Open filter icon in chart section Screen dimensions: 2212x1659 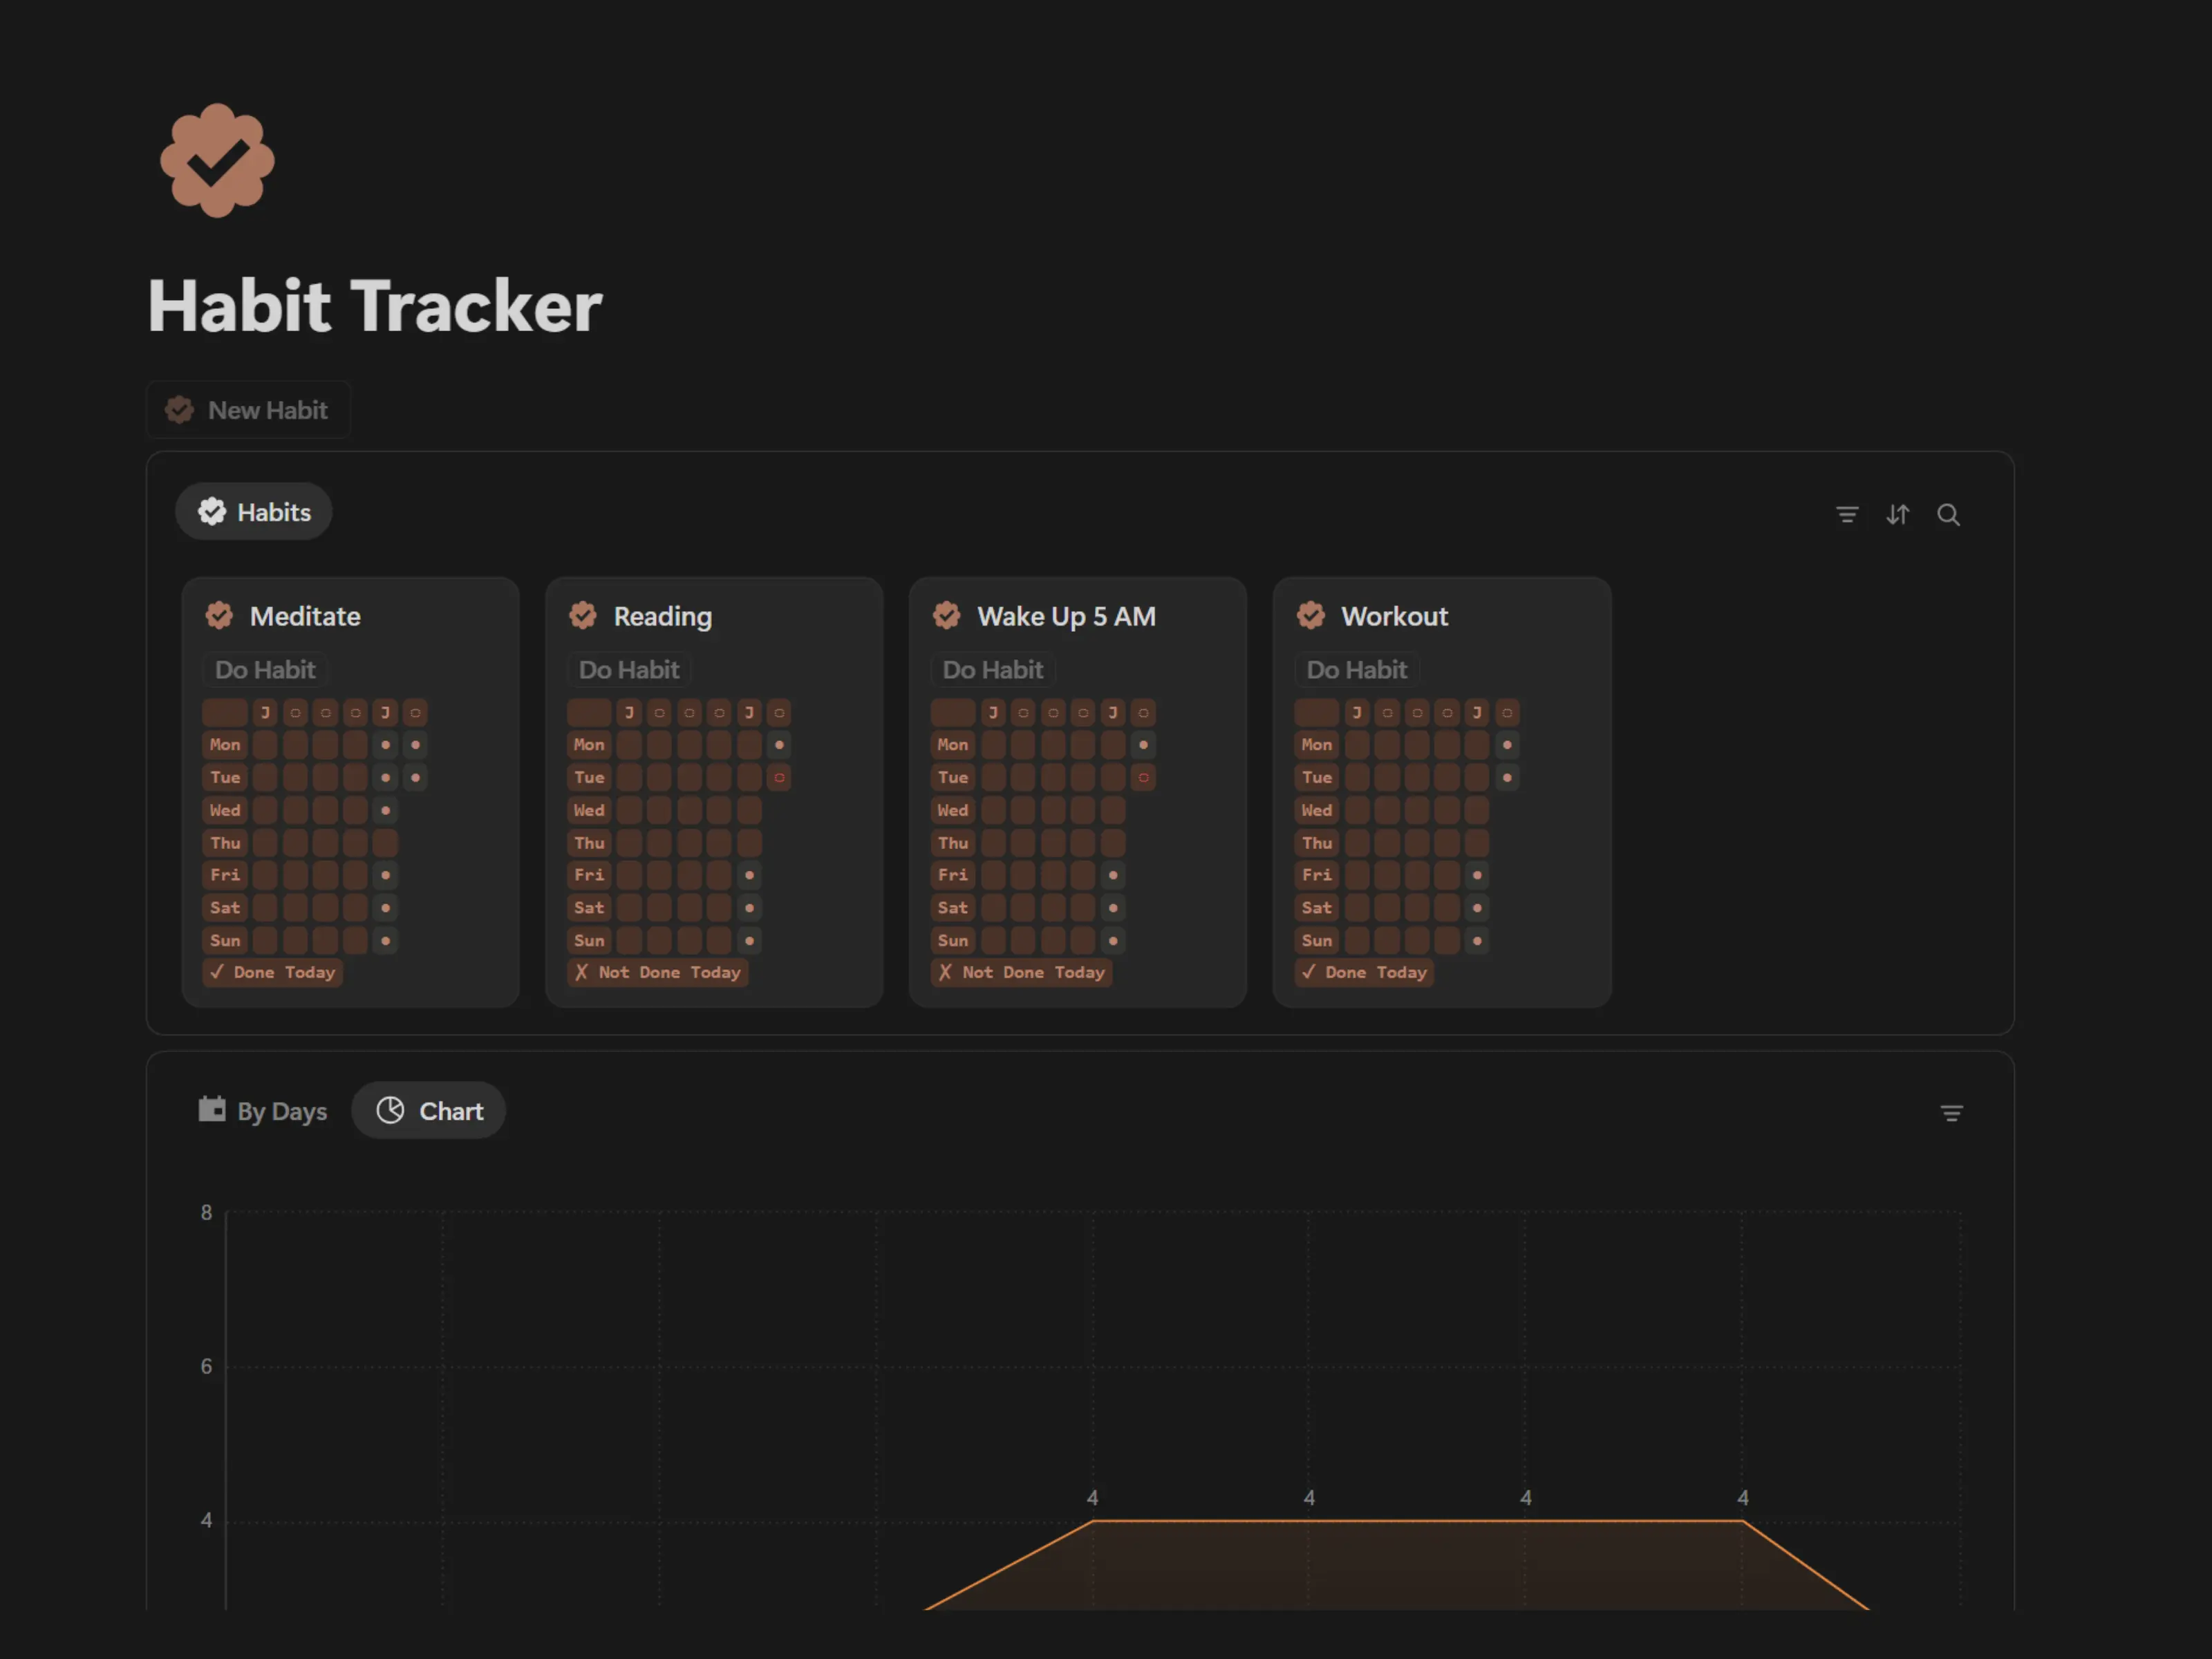click(1951, 1113)
